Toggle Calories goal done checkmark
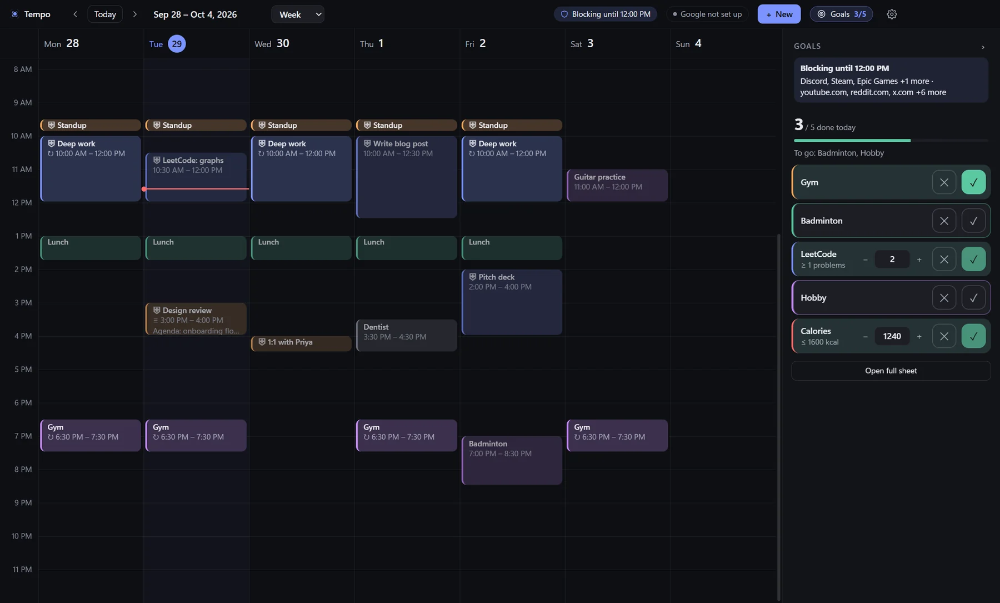The image size is (1000, 603). (x=973, y=336)
